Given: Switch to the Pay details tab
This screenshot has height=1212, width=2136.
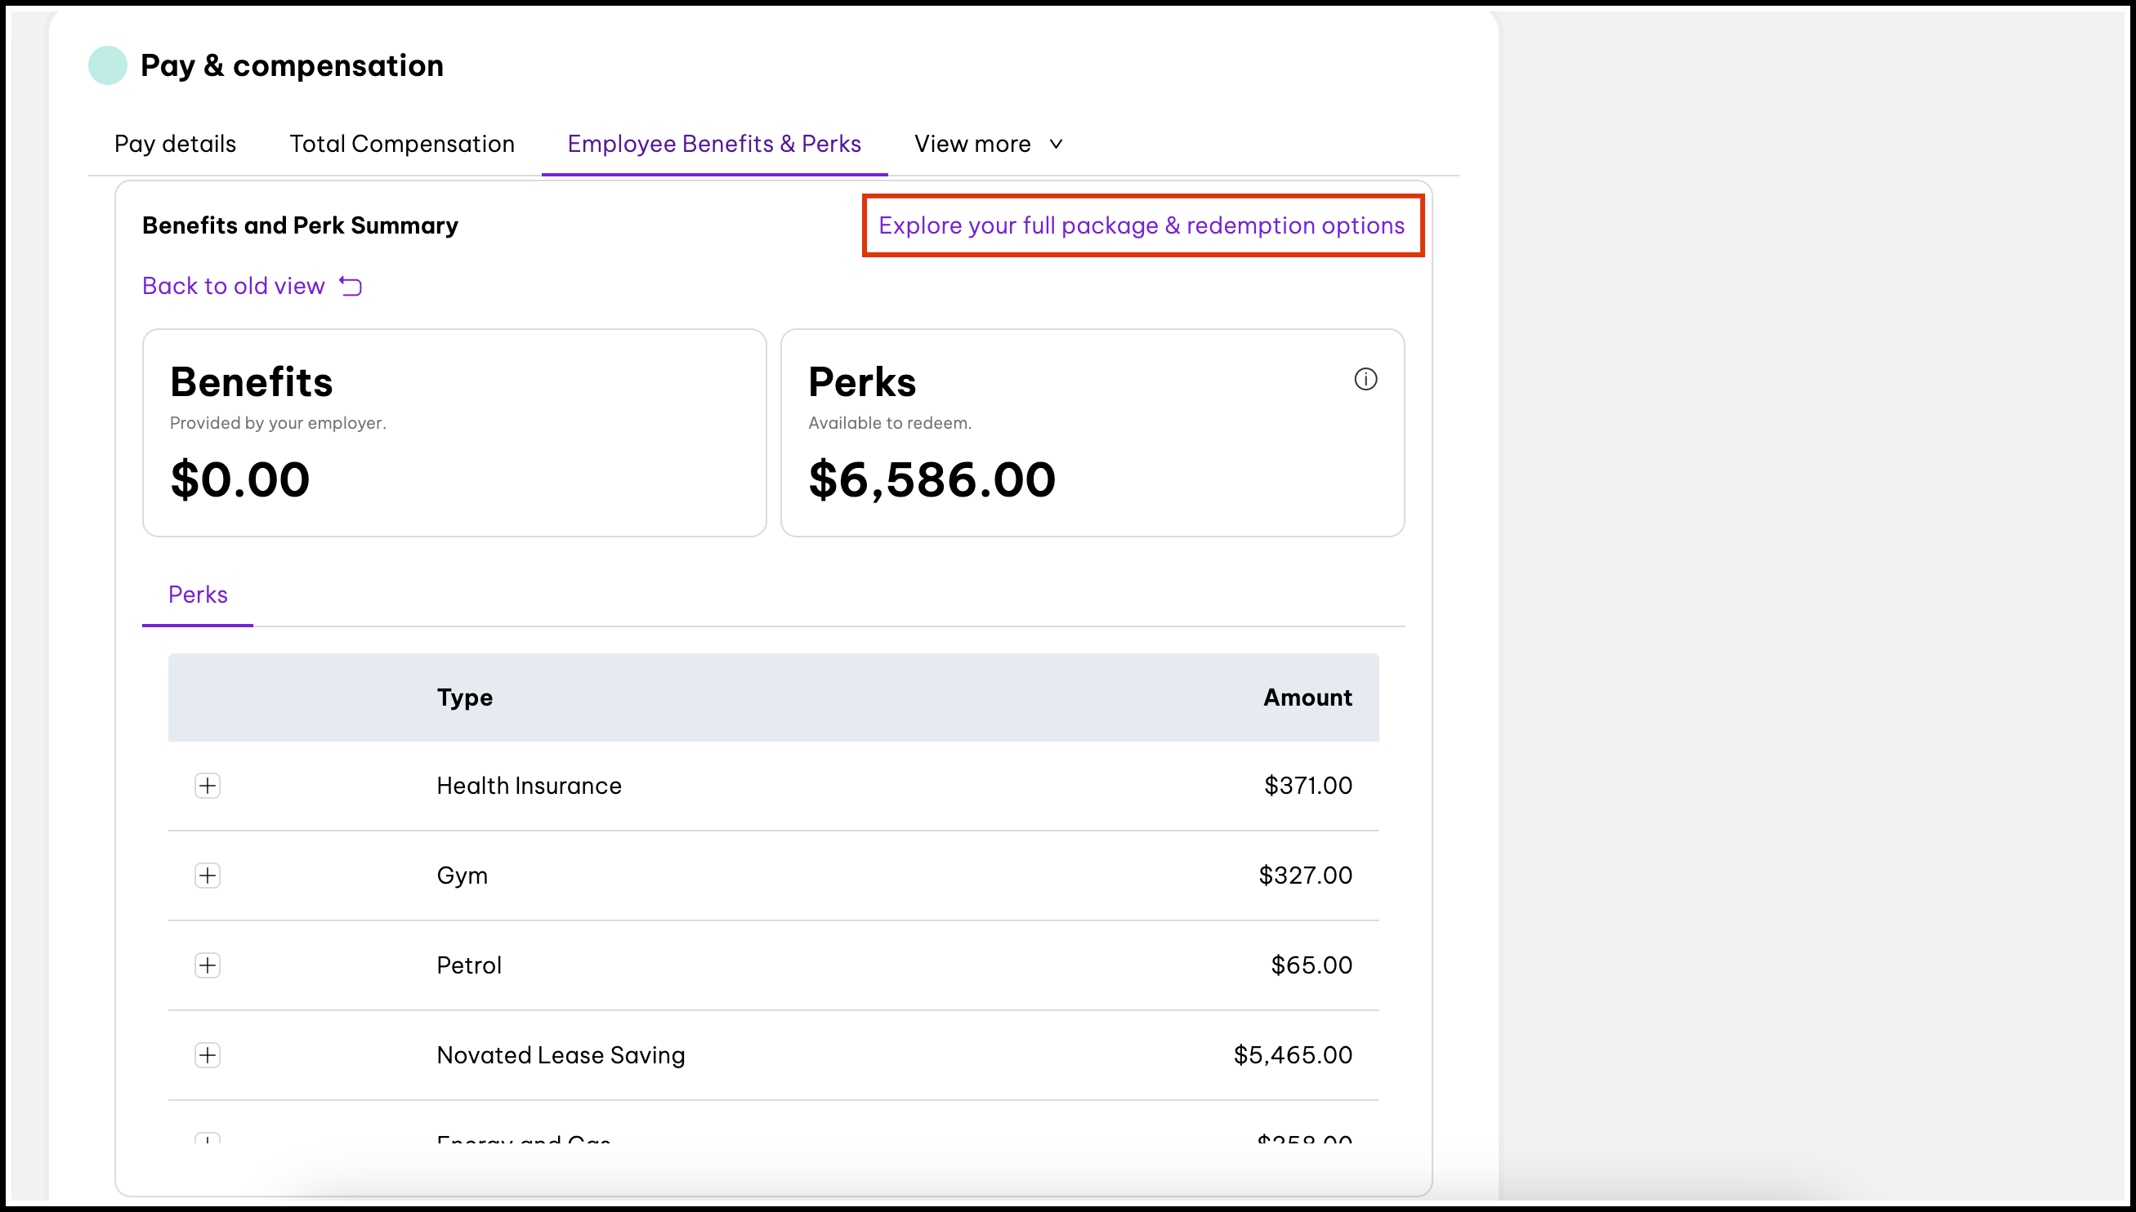Looking at the screenshot, I should (174, 143).
